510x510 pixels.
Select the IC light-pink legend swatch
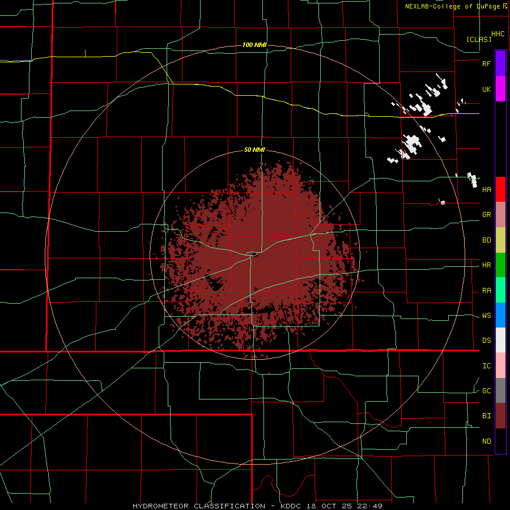coord(500,365)
